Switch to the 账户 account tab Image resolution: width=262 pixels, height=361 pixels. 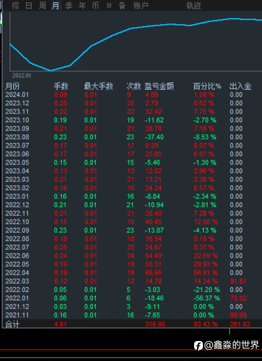click(141, 5)
